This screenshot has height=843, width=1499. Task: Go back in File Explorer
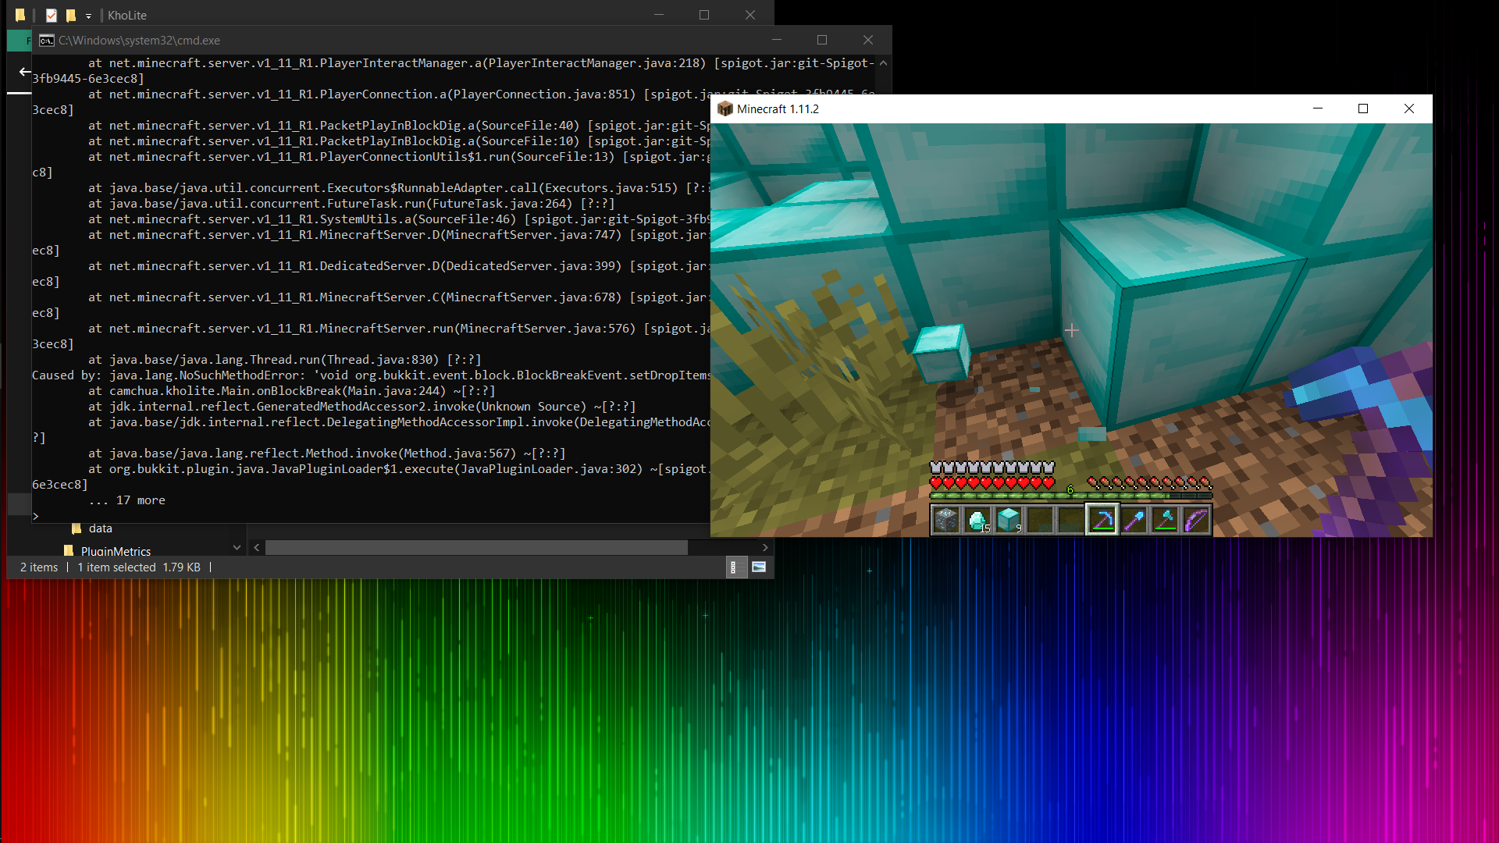24,73
